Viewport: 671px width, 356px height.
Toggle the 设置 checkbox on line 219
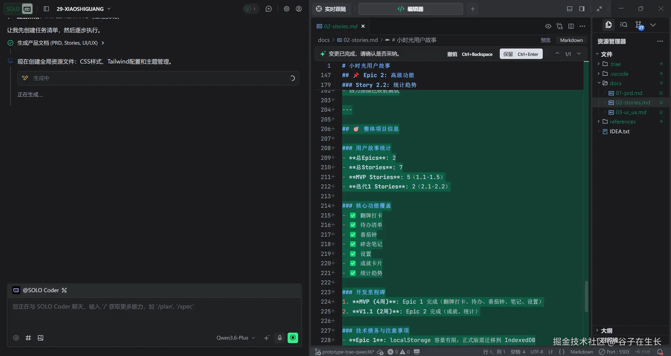tap(353, 254)
